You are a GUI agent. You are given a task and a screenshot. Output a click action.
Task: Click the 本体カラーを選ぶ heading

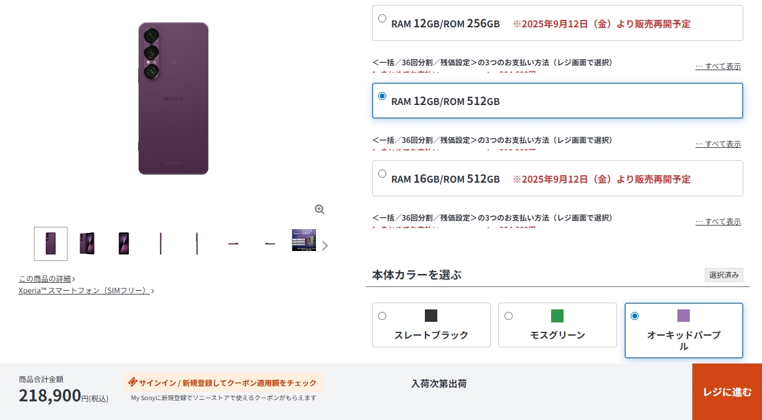pos(417,275)
